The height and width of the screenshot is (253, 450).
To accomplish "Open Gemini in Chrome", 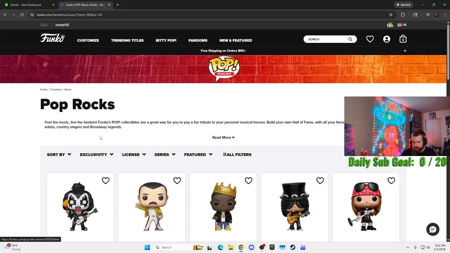I will 403,5.
